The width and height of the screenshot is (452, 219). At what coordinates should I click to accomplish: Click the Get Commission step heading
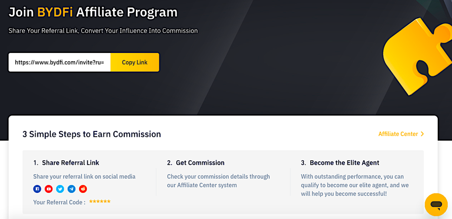pos(196,163)
